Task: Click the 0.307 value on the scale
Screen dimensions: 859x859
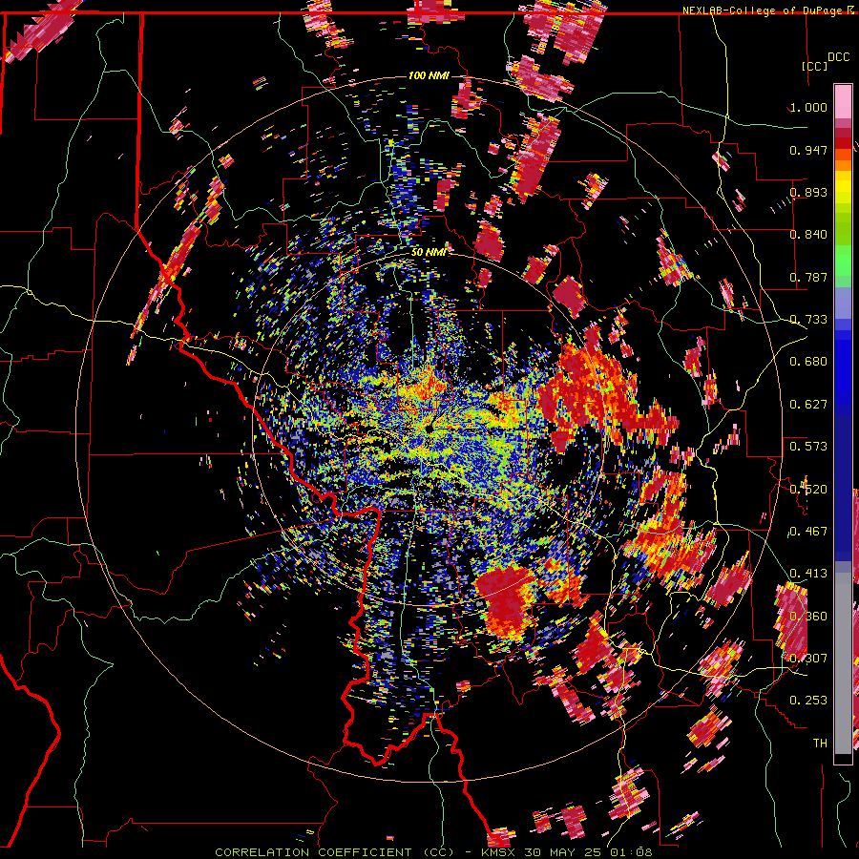Action: pyautogui.click(x=808, y=658)
